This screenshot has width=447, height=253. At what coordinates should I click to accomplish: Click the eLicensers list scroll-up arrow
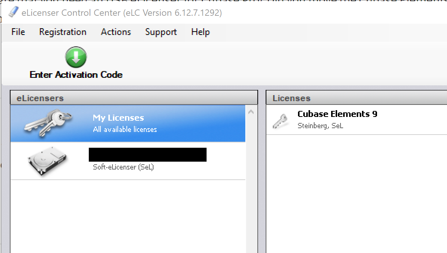tap(251, 112)
